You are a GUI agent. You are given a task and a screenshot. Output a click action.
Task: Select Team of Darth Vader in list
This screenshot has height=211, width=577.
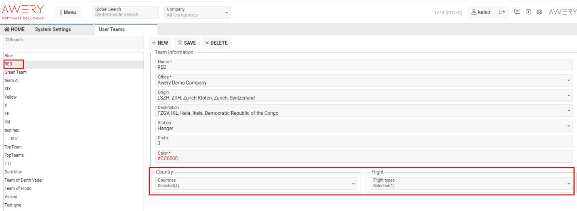point(23,180)
